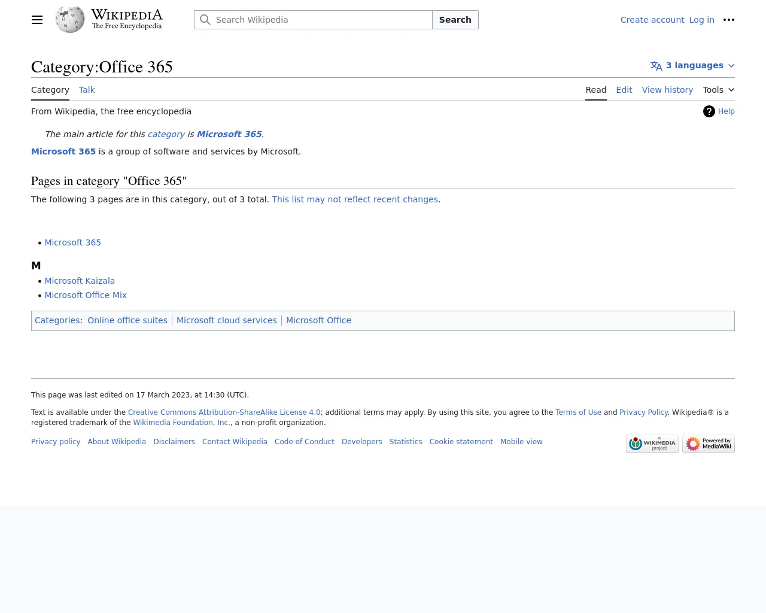Switch to the Talk tab
This screenshot has width=766, height=613.
87,90
